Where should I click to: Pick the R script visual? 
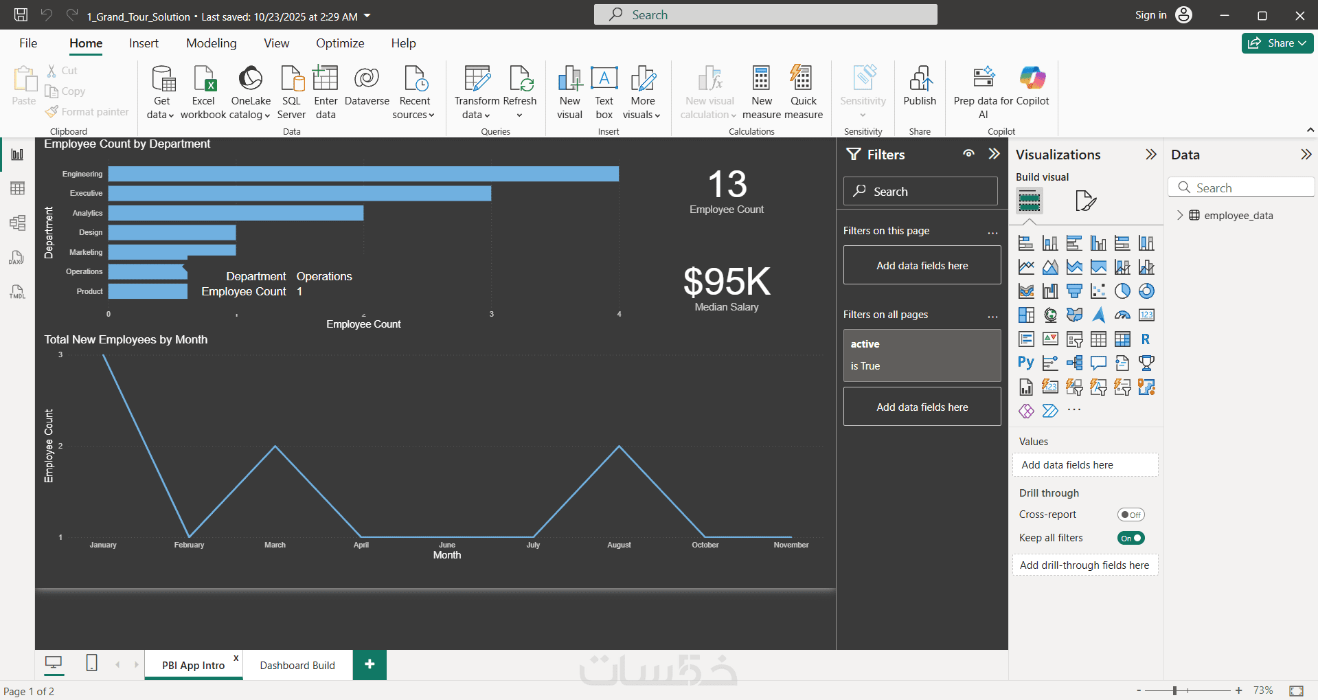point(1146,339)
